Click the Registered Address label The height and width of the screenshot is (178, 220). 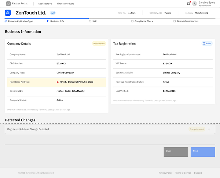coord(20,82)
